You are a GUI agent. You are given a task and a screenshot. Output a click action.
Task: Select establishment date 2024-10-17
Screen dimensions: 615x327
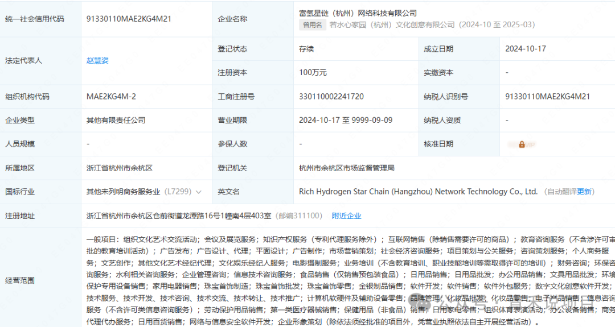(525, 49)
